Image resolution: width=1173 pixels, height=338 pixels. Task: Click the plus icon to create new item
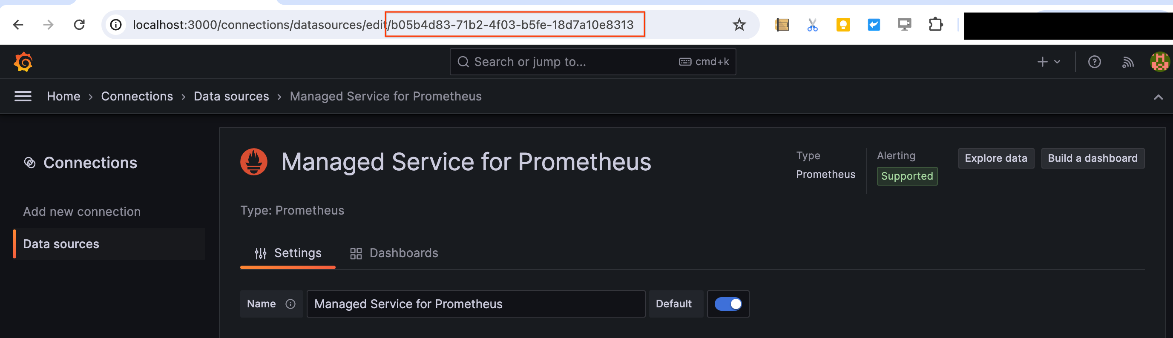click(1042, 61)
